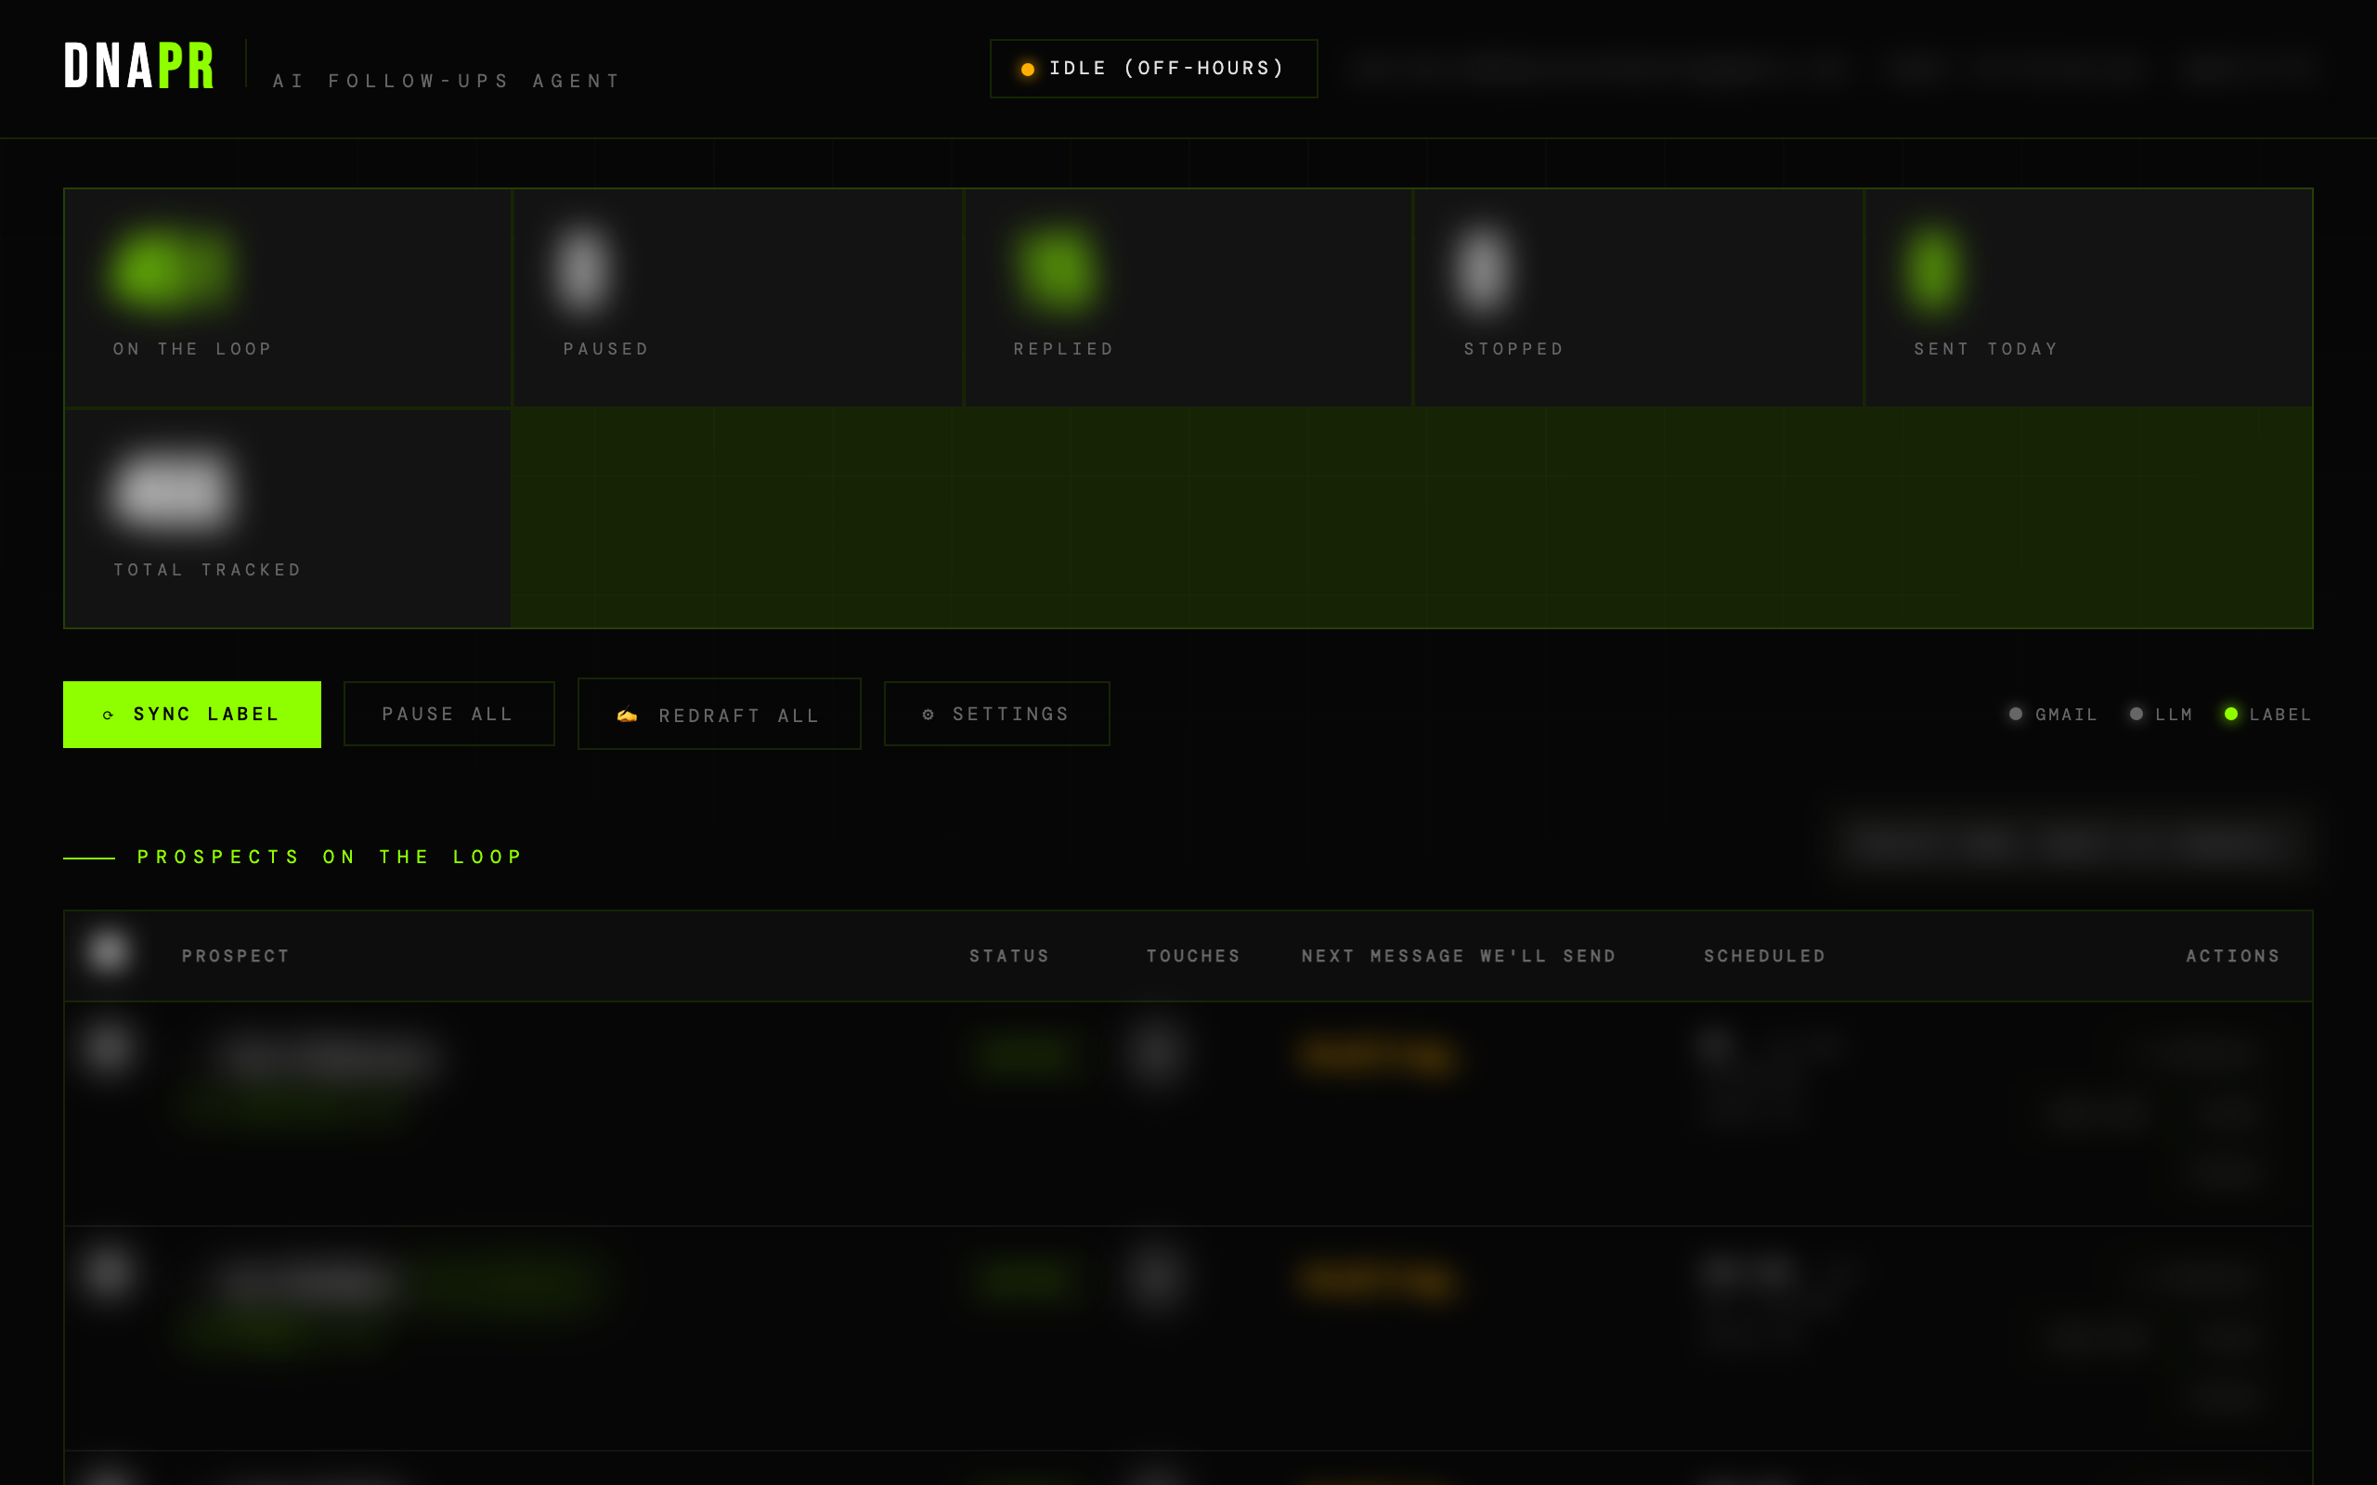Click the Redraft All button
This screenshot has width=2377, height=1485.
coord(719,714)
